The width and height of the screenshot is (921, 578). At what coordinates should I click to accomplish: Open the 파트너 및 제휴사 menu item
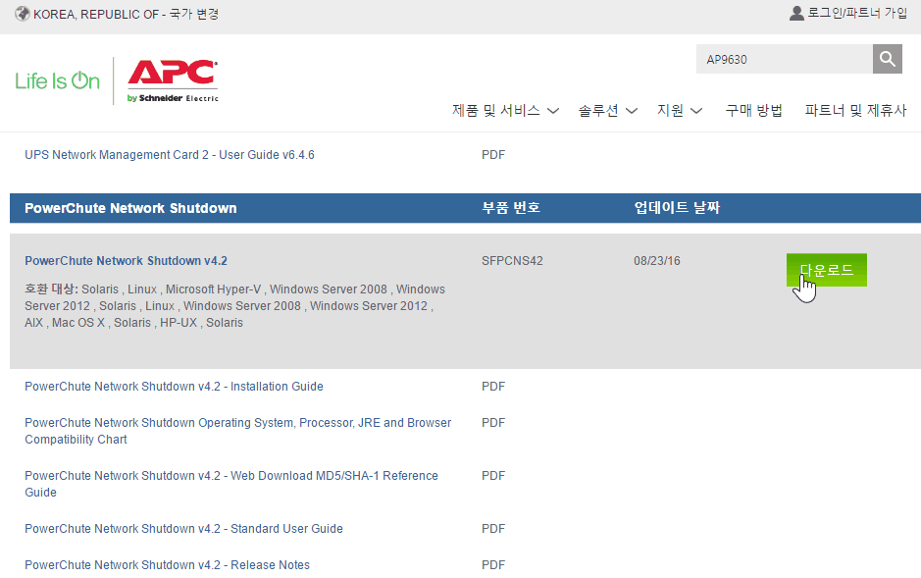(x=856, y=111)
